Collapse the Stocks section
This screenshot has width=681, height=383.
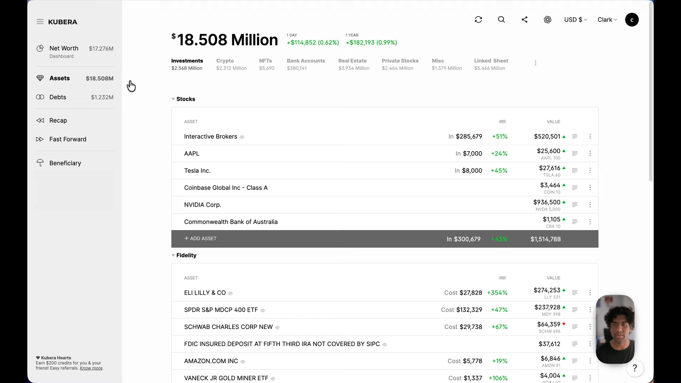(x=173, y=99)
